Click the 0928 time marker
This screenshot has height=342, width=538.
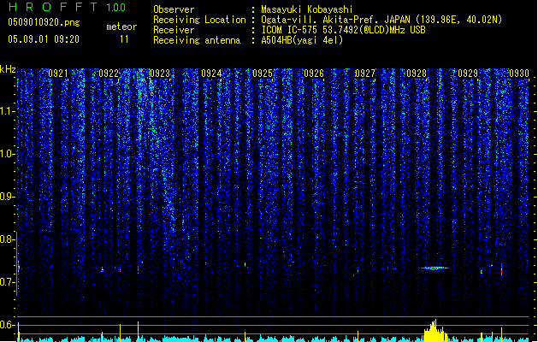(417, 74)
